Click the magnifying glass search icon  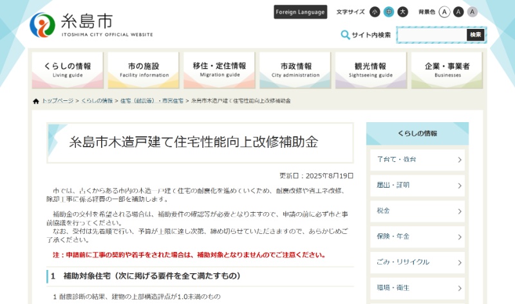(x=345, y=35)
